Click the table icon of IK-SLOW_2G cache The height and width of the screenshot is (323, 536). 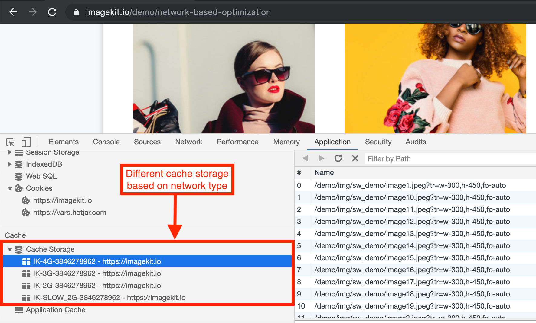[x=26, y=298]
